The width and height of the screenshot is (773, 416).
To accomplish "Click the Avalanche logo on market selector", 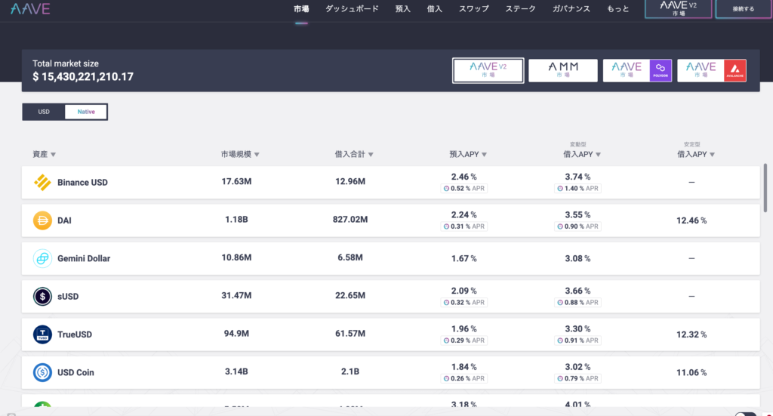I will point(735,70).
